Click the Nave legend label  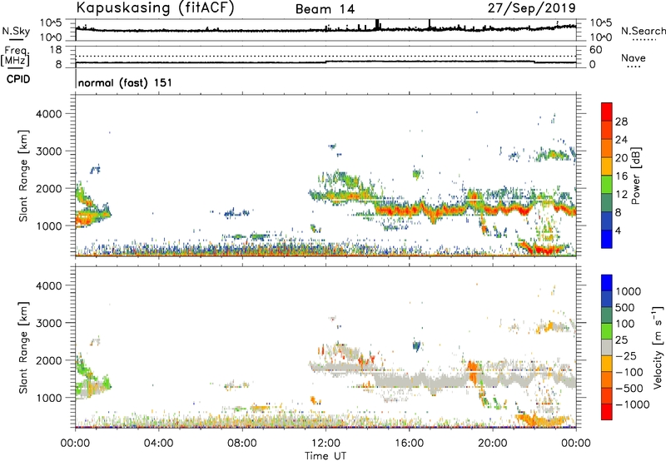pyautogui.click(x=634, y=57)
